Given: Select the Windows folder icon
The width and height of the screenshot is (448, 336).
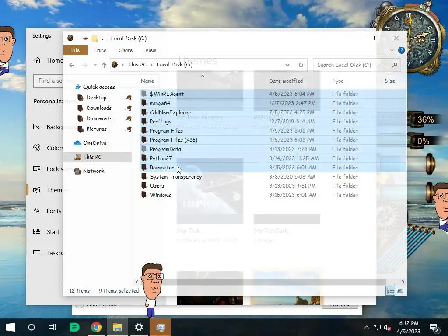Looking at the screenshot, I should [x=144, y=195].
